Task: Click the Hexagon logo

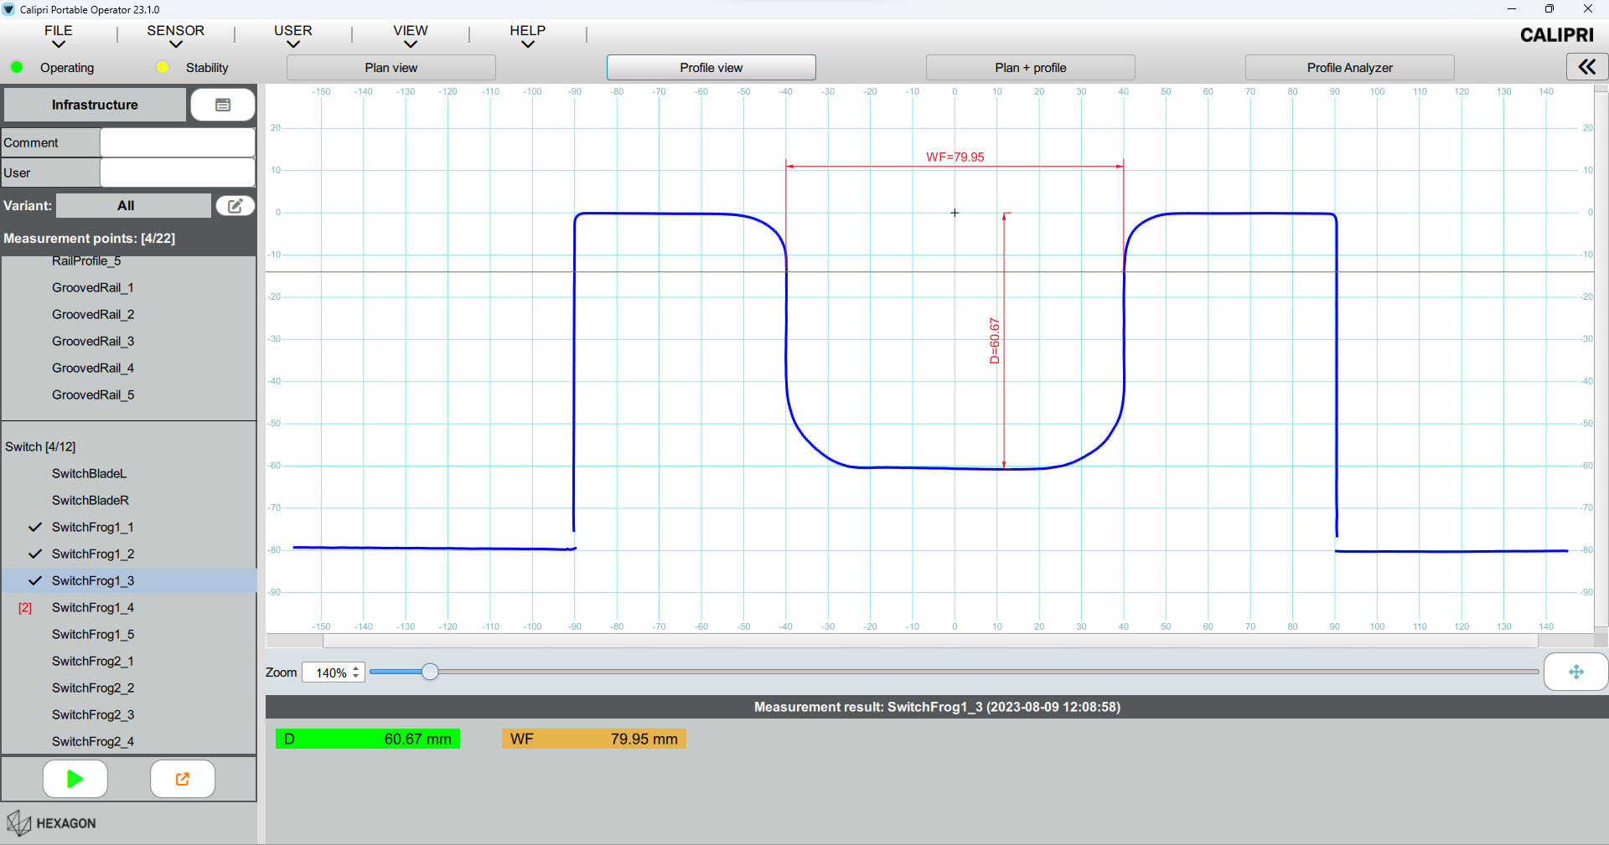Action: coord(50,823)
